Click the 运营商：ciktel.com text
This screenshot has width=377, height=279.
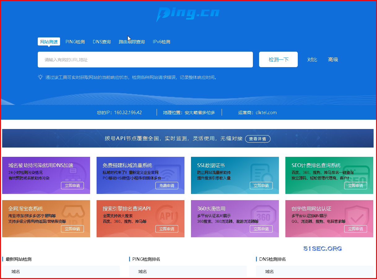(x=258, y=113)
